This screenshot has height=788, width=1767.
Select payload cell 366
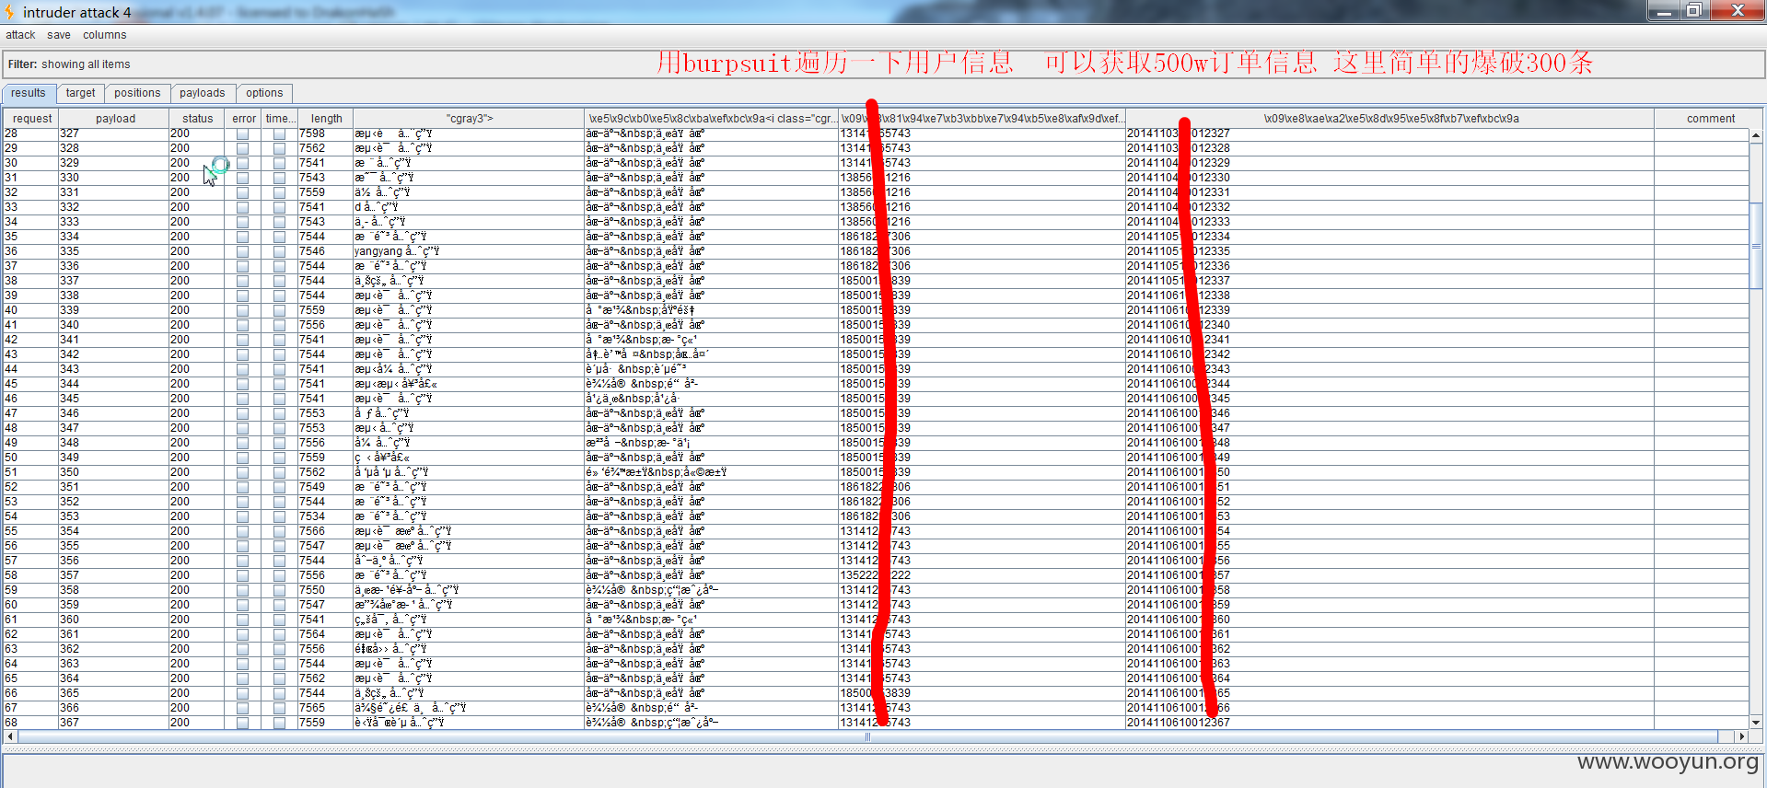(114, 708)
